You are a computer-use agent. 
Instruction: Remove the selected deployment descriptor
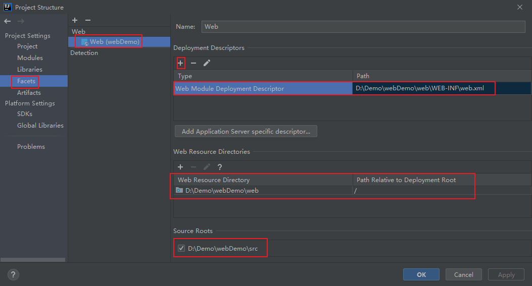pyautogui.click(x=194, y=63)
